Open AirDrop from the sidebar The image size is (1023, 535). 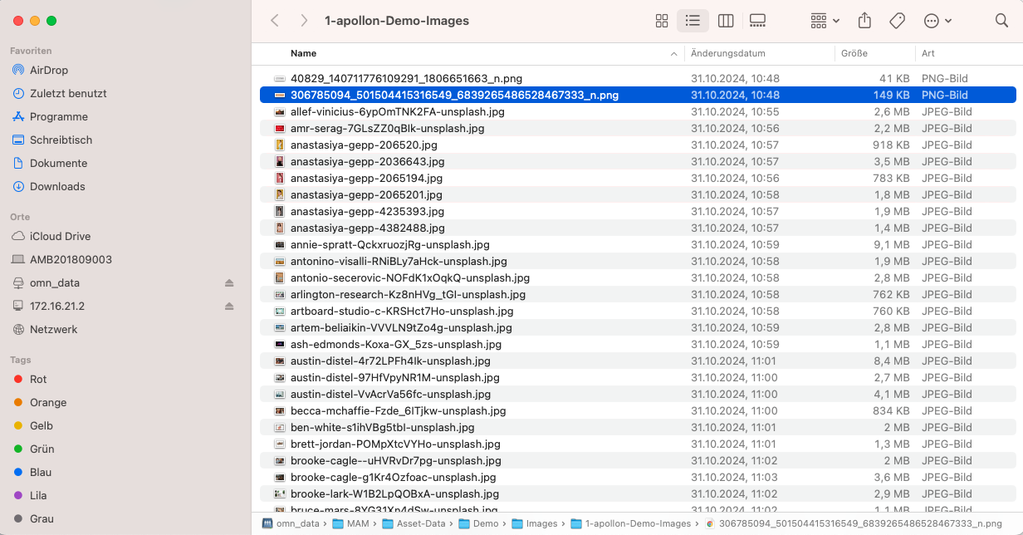[50, 70]
